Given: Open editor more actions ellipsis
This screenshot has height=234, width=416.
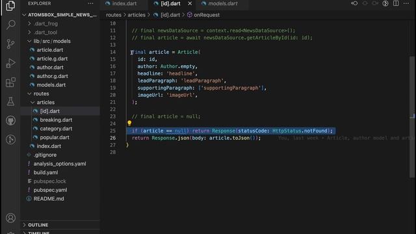Looking at the screenshot, I should point(406,3).
